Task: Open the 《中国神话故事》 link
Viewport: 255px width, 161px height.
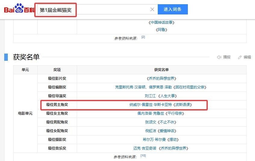Action: tap(161, 23)
